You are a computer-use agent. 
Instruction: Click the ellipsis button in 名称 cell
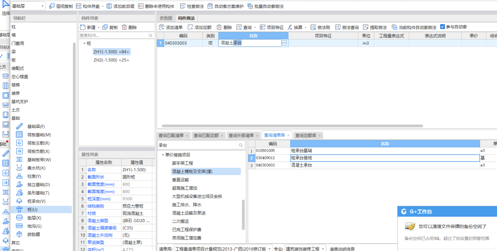(284, 43)
